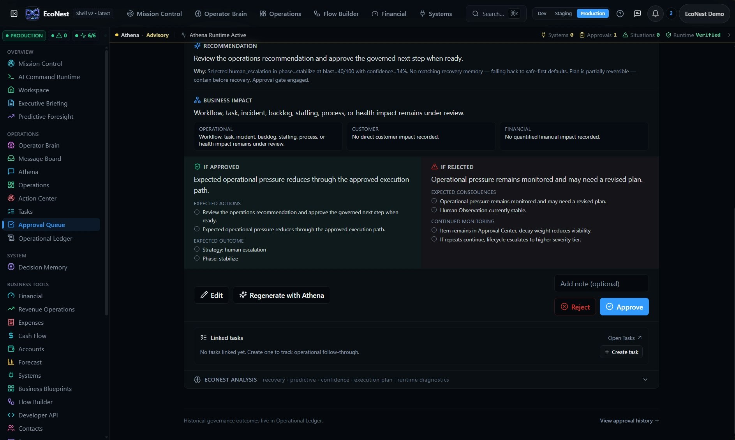The height and width of the screenshot is (440, 735).
Task: Follow the Open Tasks link
Action: pos(625,338)
